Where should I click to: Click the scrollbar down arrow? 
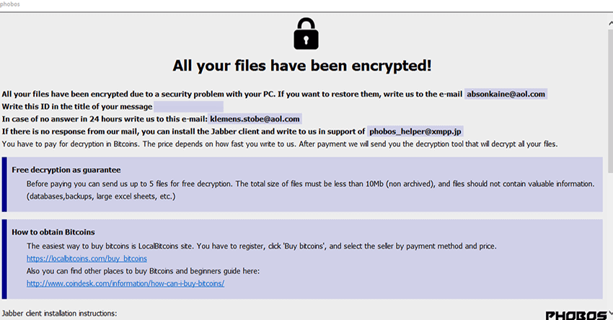point(609,316)
